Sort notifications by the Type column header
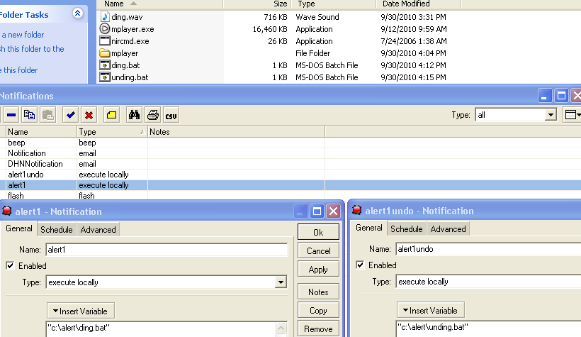This screenshot has width=581, height=337. click(111, 132)
